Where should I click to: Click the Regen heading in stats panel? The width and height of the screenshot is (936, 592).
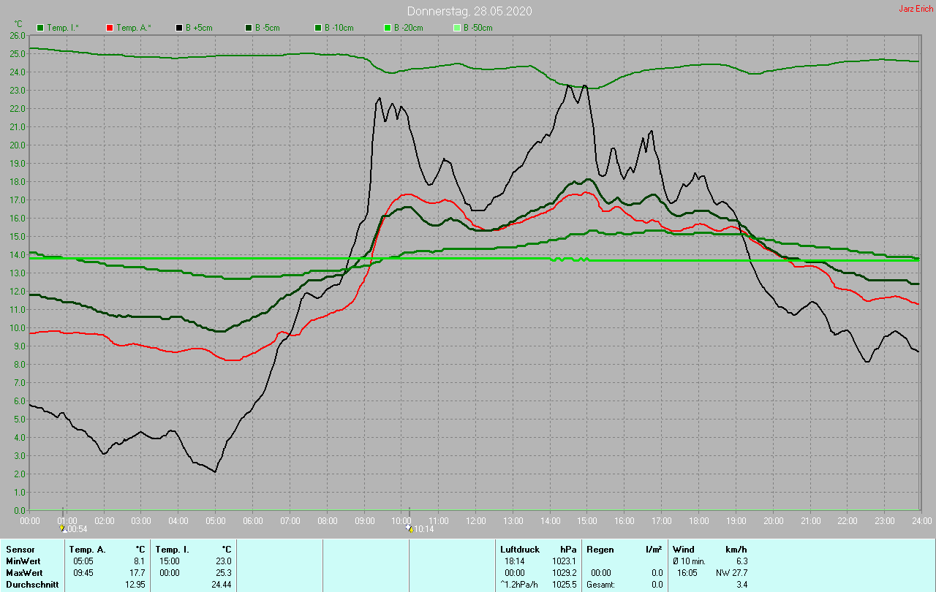pos(600,549)
